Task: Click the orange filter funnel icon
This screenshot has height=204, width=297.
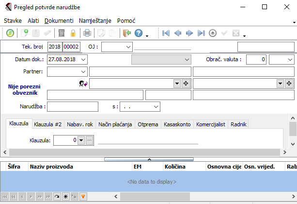Action: [x=83, y=197]
